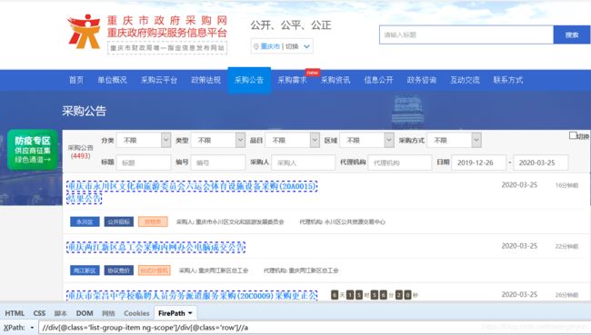Open the 两江新区总工会 announcement link

click(x=155, y=247)
